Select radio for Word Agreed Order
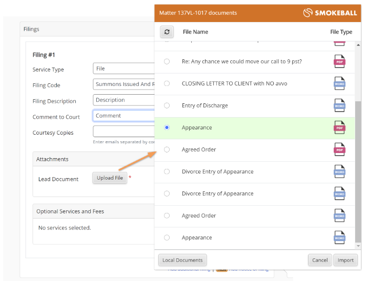This screenshot has height=283, width=367. (167, 215)
